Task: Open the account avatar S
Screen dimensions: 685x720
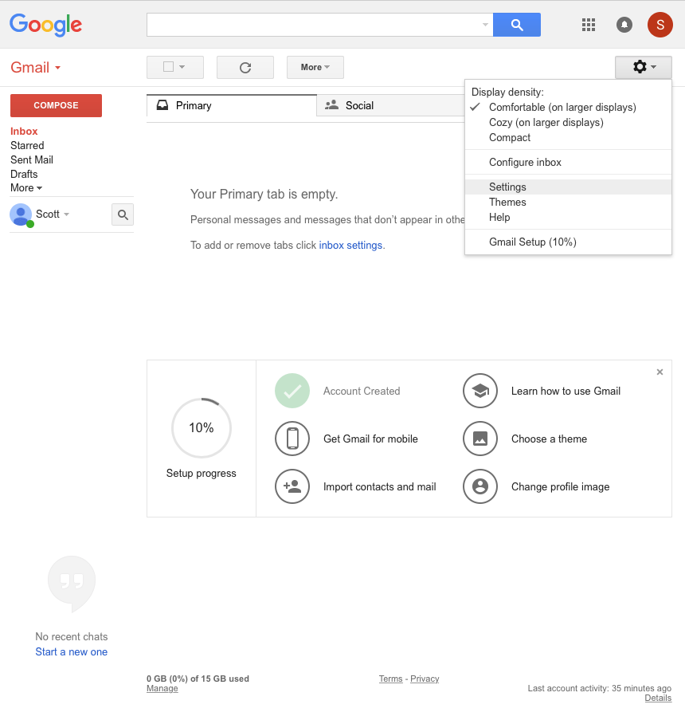Action: click(660, 25)
